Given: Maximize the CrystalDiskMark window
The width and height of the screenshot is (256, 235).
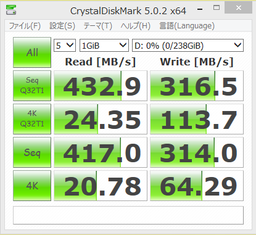Looking at the screenshot, I should 217,8.
